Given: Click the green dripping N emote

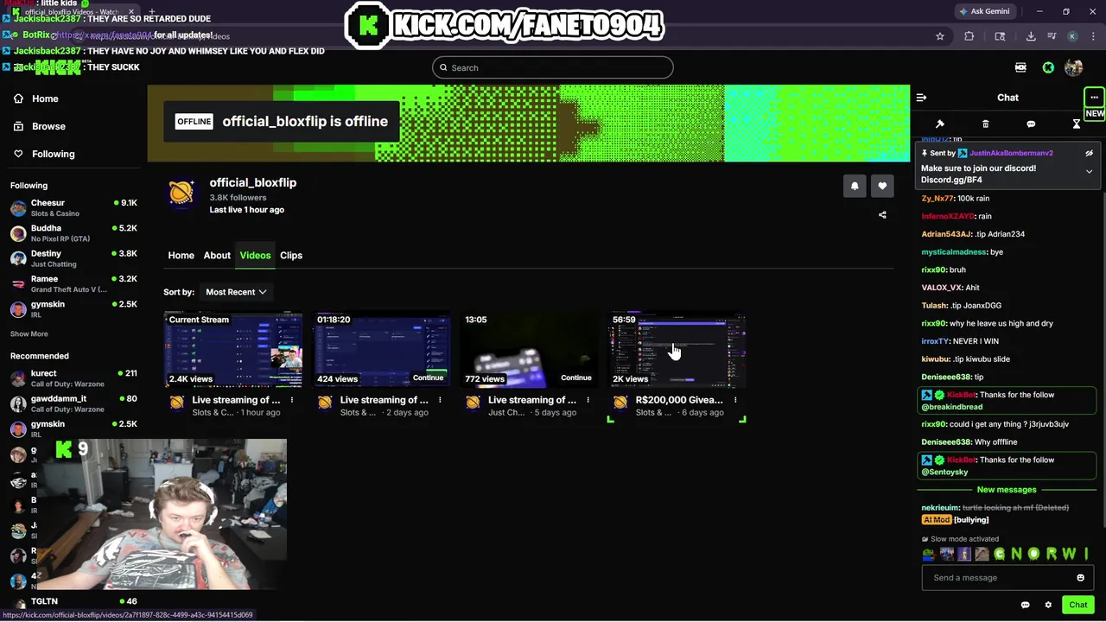Looking at the screenshot, I should (1016, 554).
